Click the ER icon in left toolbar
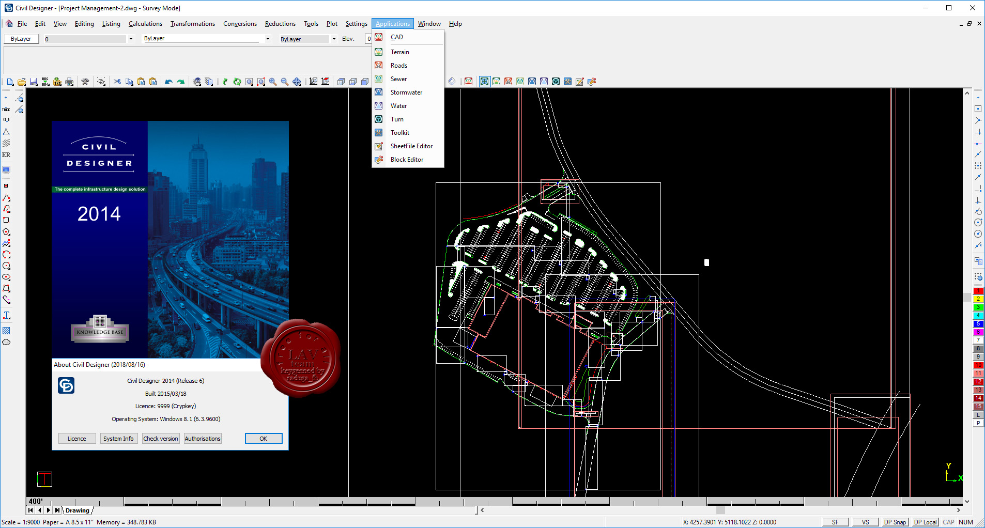 click(x=6, y=155)
